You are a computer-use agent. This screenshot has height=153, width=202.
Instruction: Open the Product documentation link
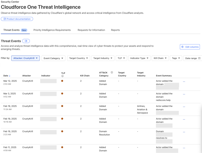pyautogui.click(x=17, y=19)
